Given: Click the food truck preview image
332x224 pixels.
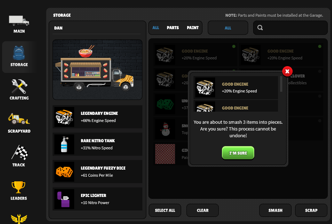Looking at the screenshot, I should pos(97,70).
